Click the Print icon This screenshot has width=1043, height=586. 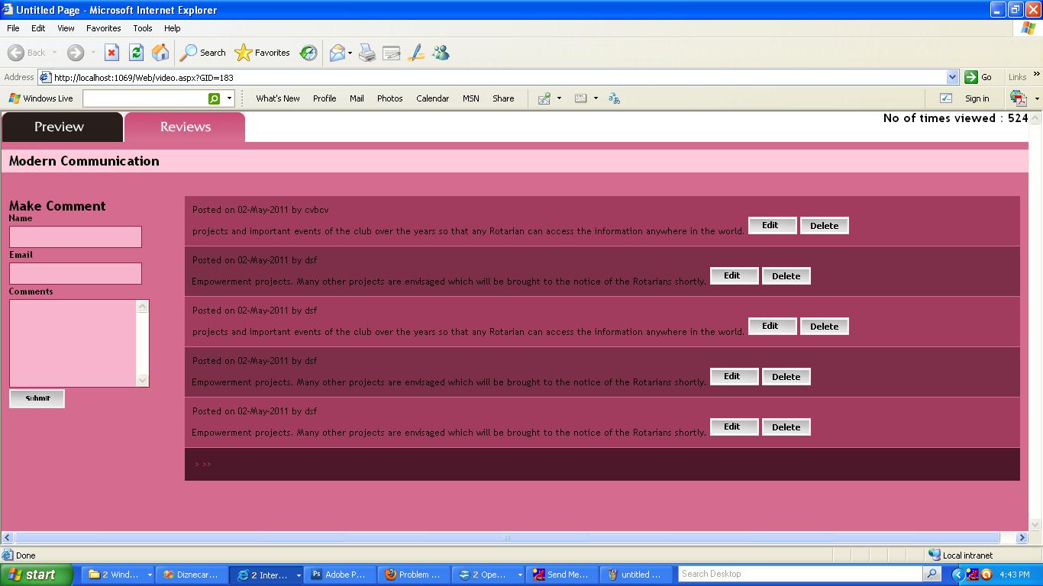367,53
